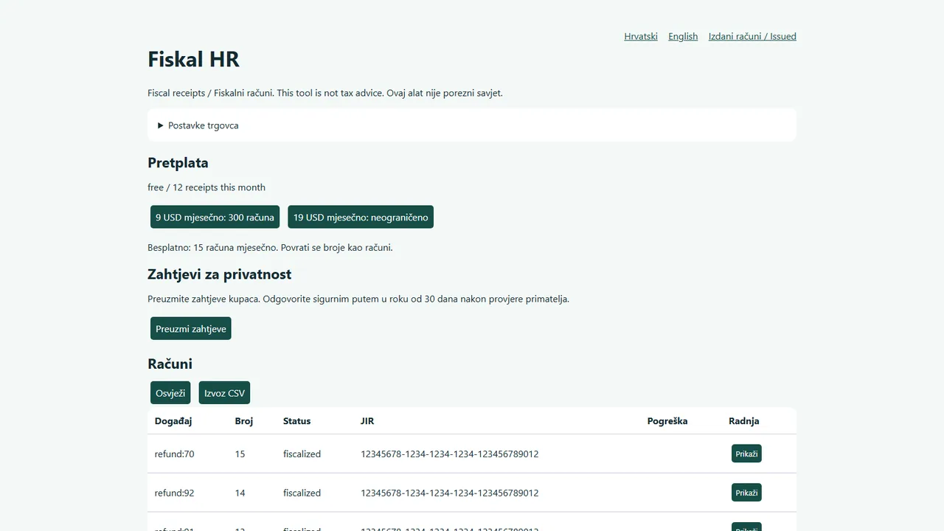This screenshot has width=944, height=531.
Task: Click the Status column header
Action: tap(297, 421)
